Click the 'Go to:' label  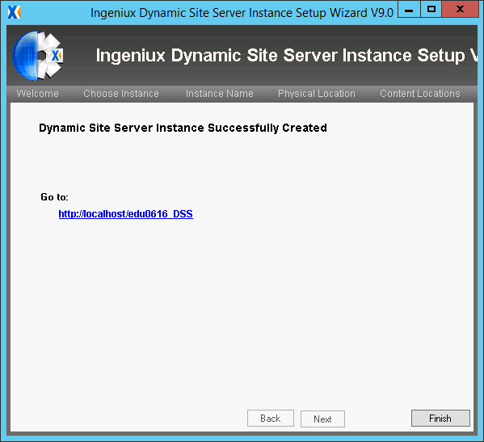point(55,197)
